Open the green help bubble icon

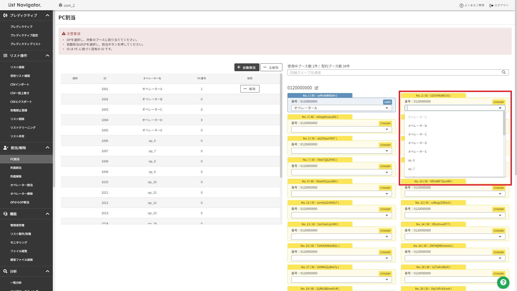[503, 282]
